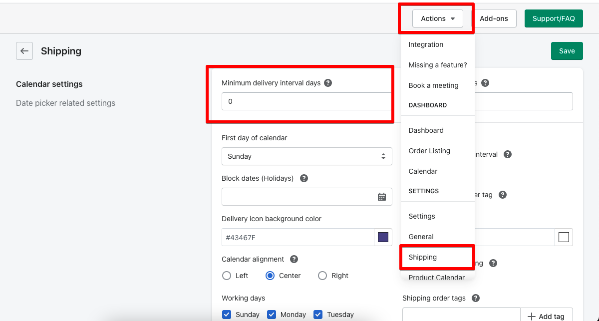Choose Integration from the Actions menu

coord(426,44)
